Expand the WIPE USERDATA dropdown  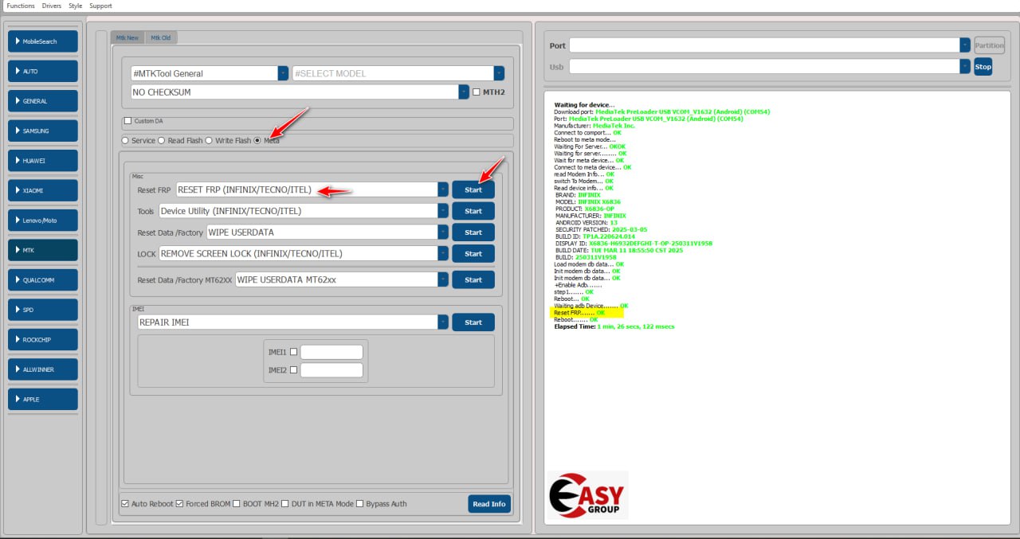click(443, 232)
